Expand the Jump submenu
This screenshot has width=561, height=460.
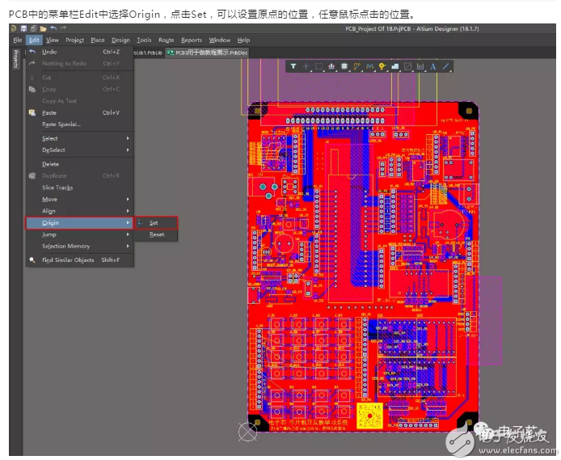[x=80, y=234]
